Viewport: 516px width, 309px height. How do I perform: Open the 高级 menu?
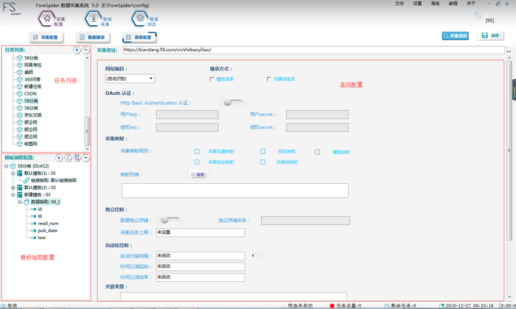[435, 3]
